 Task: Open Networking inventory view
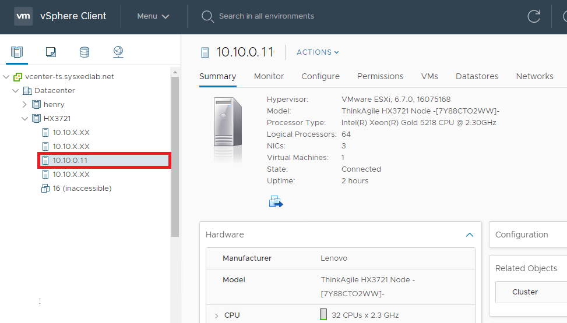tap(118, 52)
